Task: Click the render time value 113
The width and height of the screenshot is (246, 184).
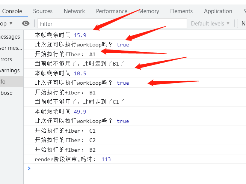Action: tap(106, 159)
